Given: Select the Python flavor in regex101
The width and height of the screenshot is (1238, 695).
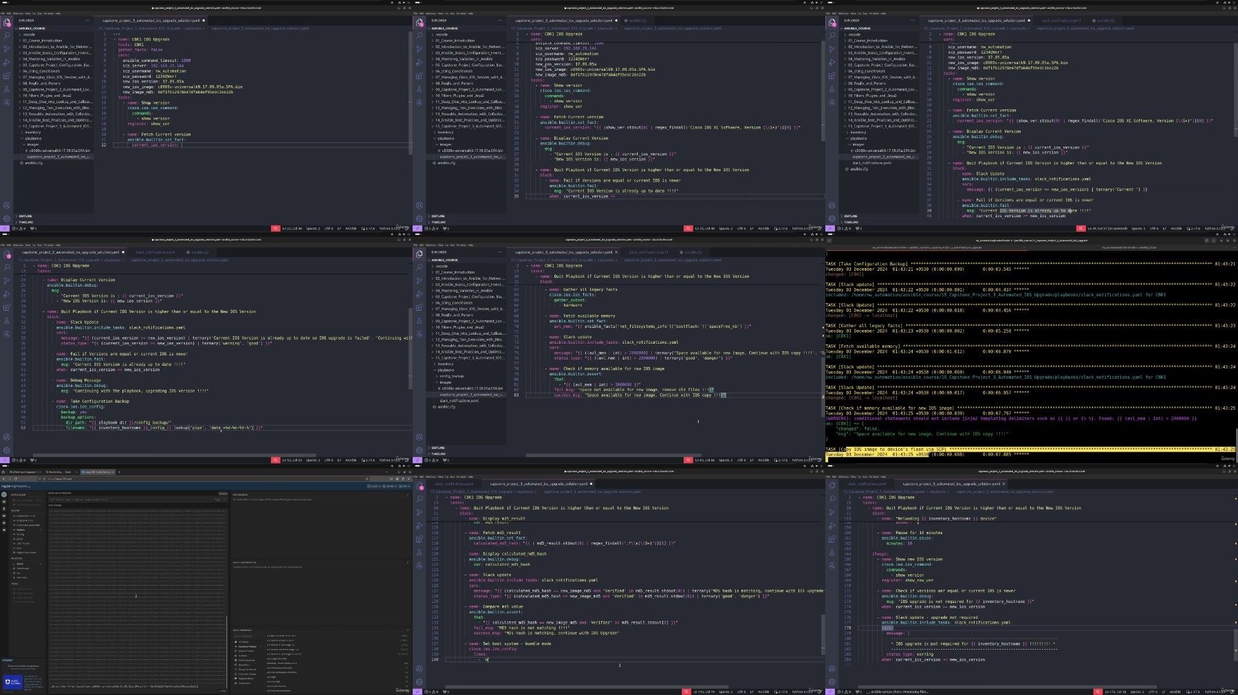Looking at the screenshot, I should (21, 530).
